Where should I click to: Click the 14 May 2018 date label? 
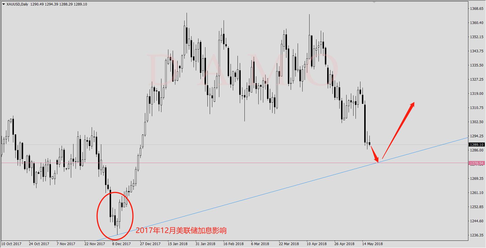tap(372, 244)
